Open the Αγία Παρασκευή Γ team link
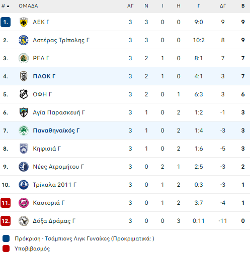Image resolution: width=250 pixels, height=254 pixels. (59, 112)
